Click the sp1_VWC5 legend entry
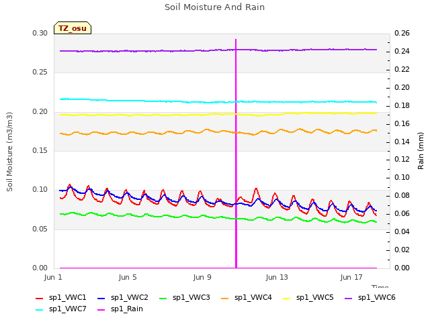 pos(308,298)
